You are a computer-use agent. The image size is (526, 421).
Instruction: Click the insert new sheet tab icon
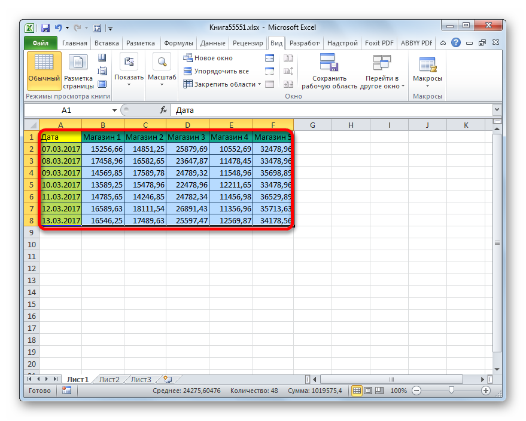[x=168, y=379]
